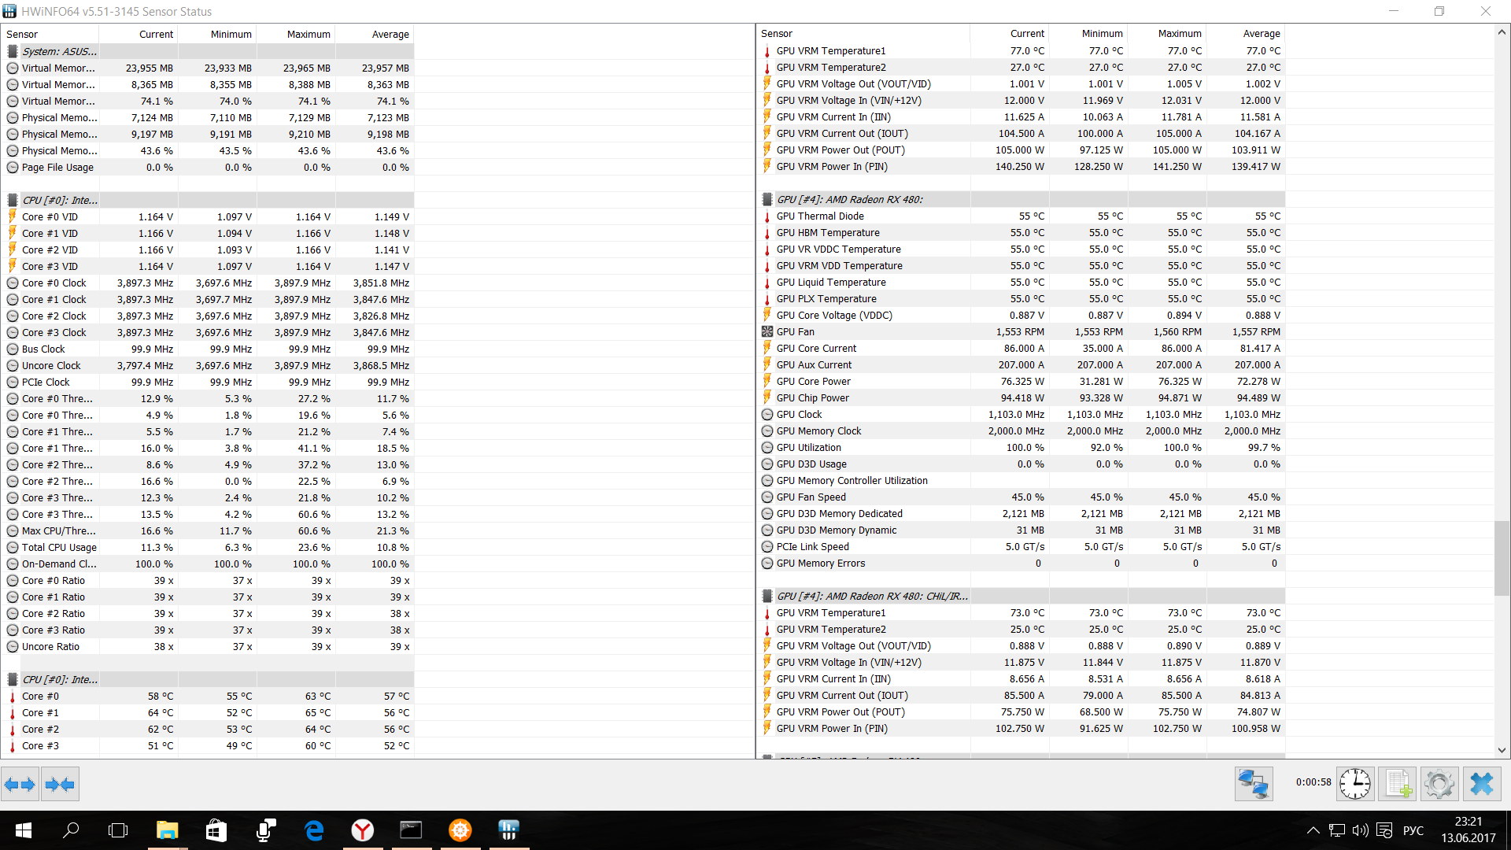Reset the elapsed time clock button

click(1354, 784)
